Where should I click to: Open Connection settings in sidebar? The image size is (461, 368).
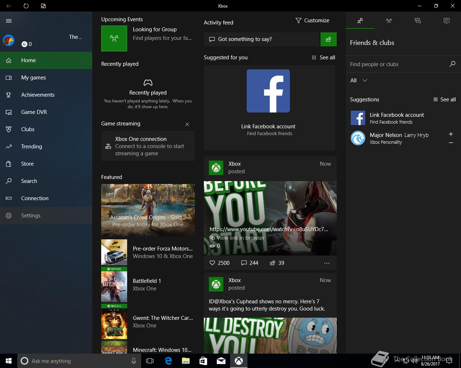(46, 198)
